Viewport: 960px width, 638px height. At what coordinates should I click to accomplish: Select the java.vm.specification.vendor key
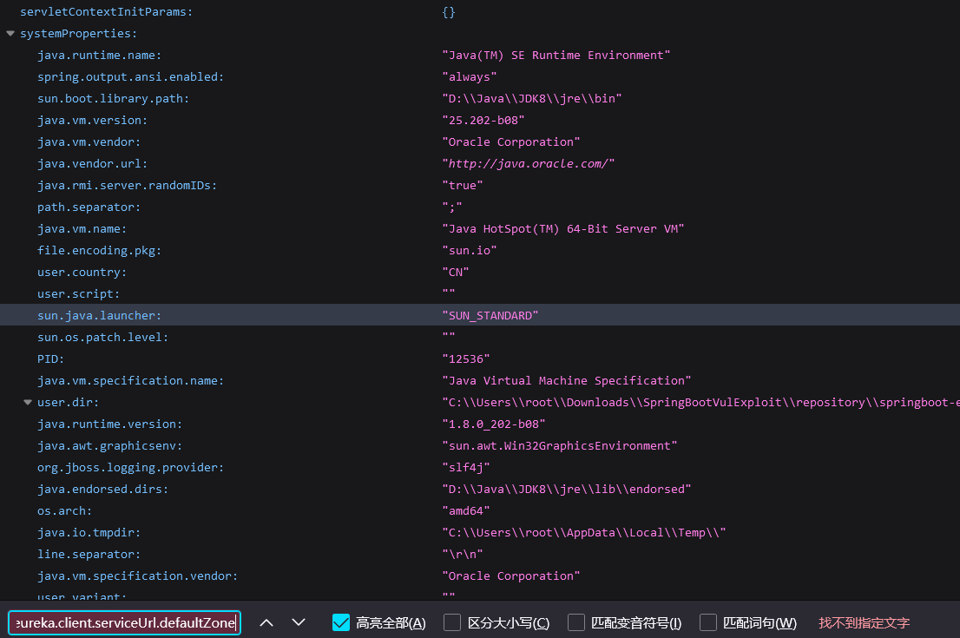click(x=137, y=576)
